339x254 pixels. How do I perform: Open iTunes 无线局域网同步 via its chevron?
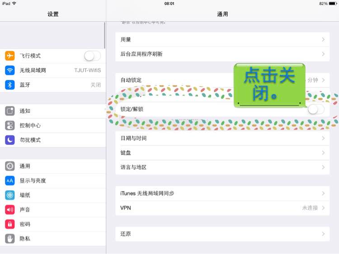pos(323,194)
